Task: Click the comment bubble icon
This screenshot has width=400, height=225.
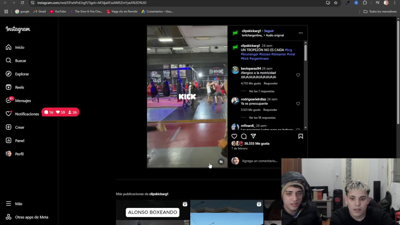Action: (x=244, y=136)
